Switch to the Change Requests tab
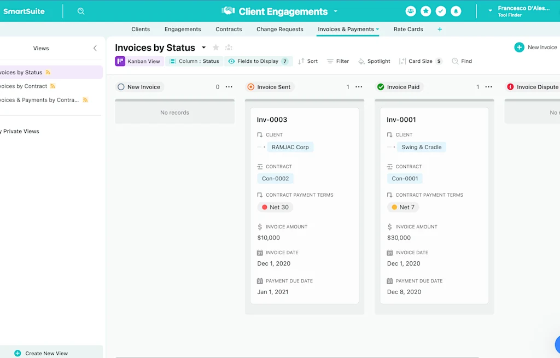The width and height of the screenshot is (560, 358). (279, 30)
